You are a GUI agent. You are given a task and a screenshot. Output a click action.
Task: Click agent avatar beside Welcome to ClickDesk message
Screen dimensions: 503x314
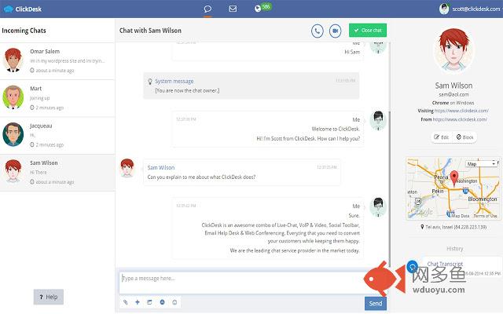[378, 120]
